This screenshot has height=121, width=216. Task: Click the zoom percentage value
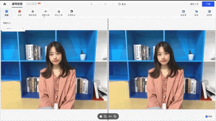point(110,117)
